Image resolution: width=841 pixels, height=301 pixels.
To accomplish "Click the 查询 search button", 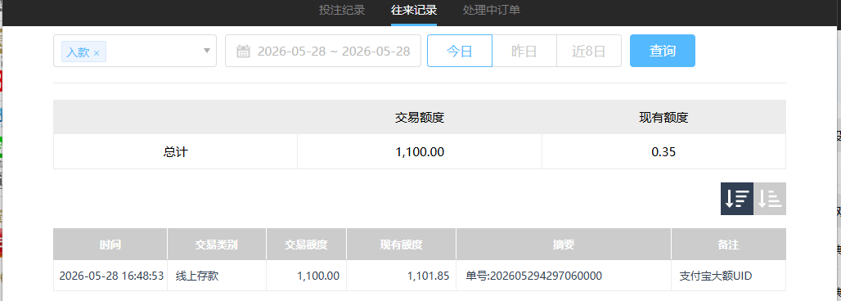I will pyautogui.click(x=663, y=51).
